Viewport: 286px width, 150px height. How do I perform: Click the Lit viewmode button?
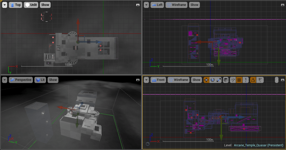click(40, 80)
